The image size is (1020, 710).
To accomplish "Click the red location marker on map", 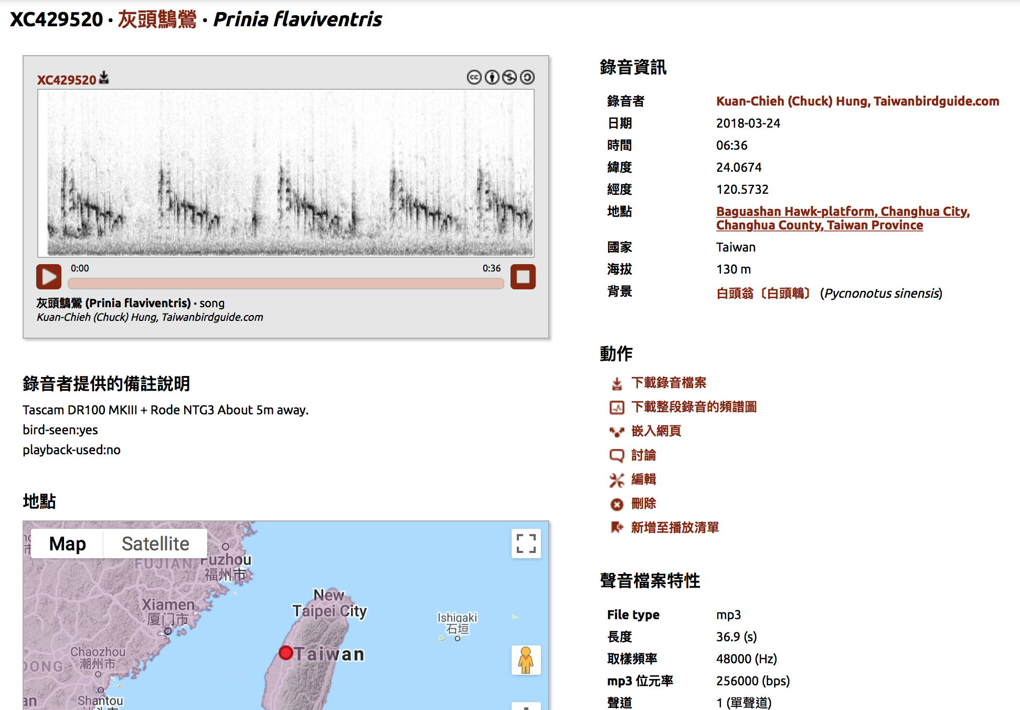I will pyautogui.click(x=286, y=653).
